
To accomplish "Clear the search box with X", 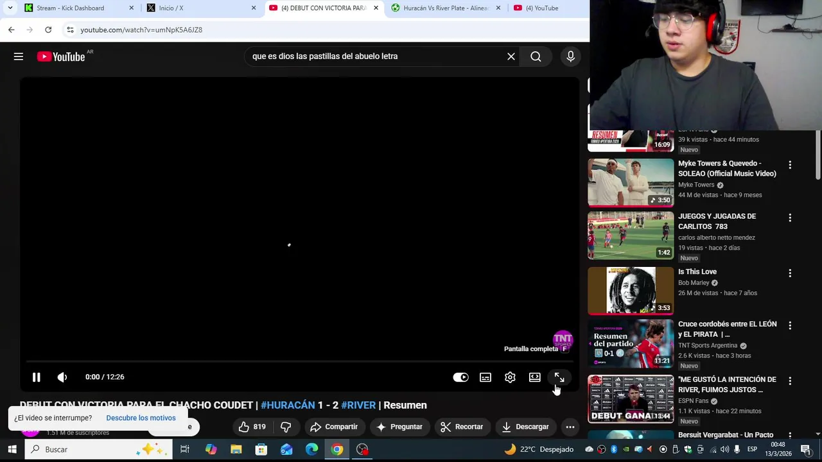I will pyautogui.click(x=511, y=56).
